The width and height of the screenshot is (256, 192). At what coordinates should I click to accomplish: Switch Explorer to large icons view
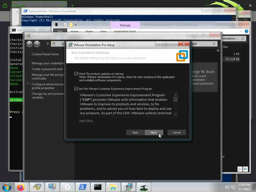pyautogui.click(x=245, y=169)
